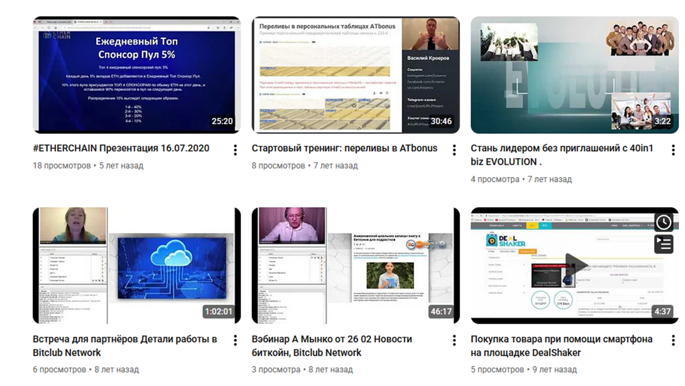Open three-dot menu for 40in1 biz EVOLUTION video
Viewport: 685px width, 386px height.
pyautogui.click(x=673, y=150)
